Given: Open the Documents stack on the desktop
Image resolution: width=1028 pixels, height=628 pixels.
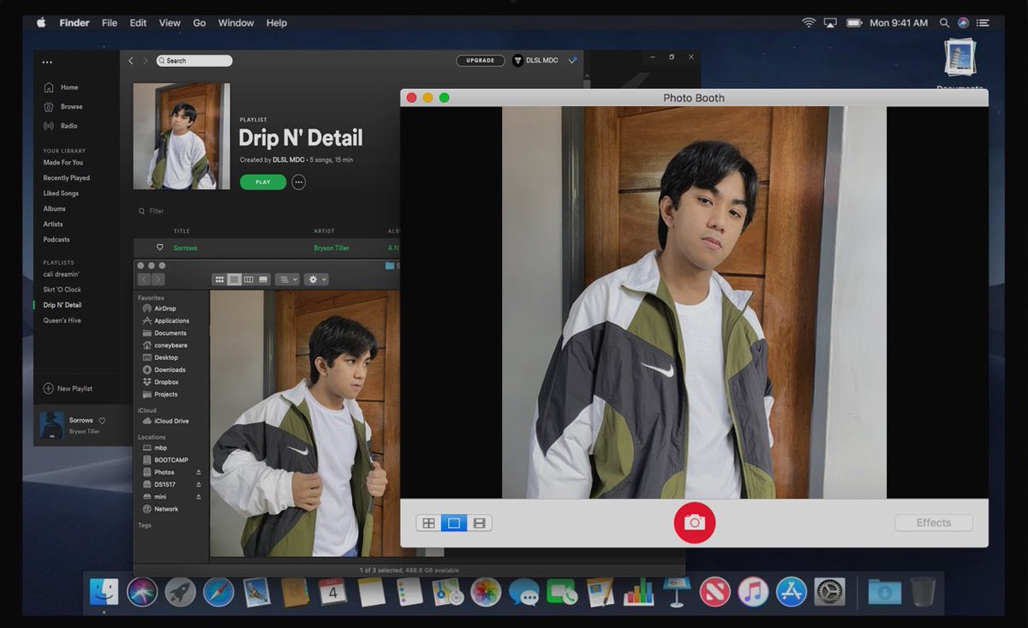Looking at the screenshot, I should 959,59.
